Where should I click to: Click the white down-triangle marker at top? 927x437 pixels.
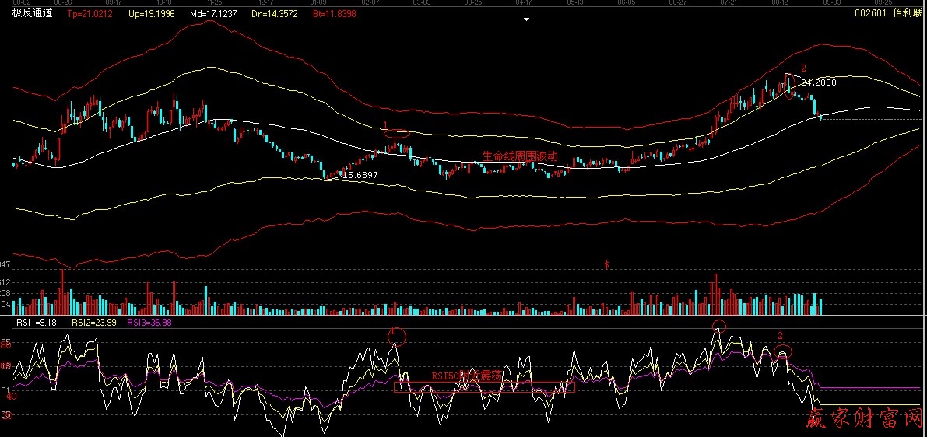[527, 20]
